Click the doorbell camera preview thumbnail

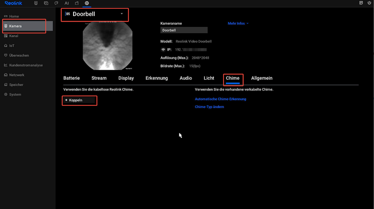click(x=108, y=46)
